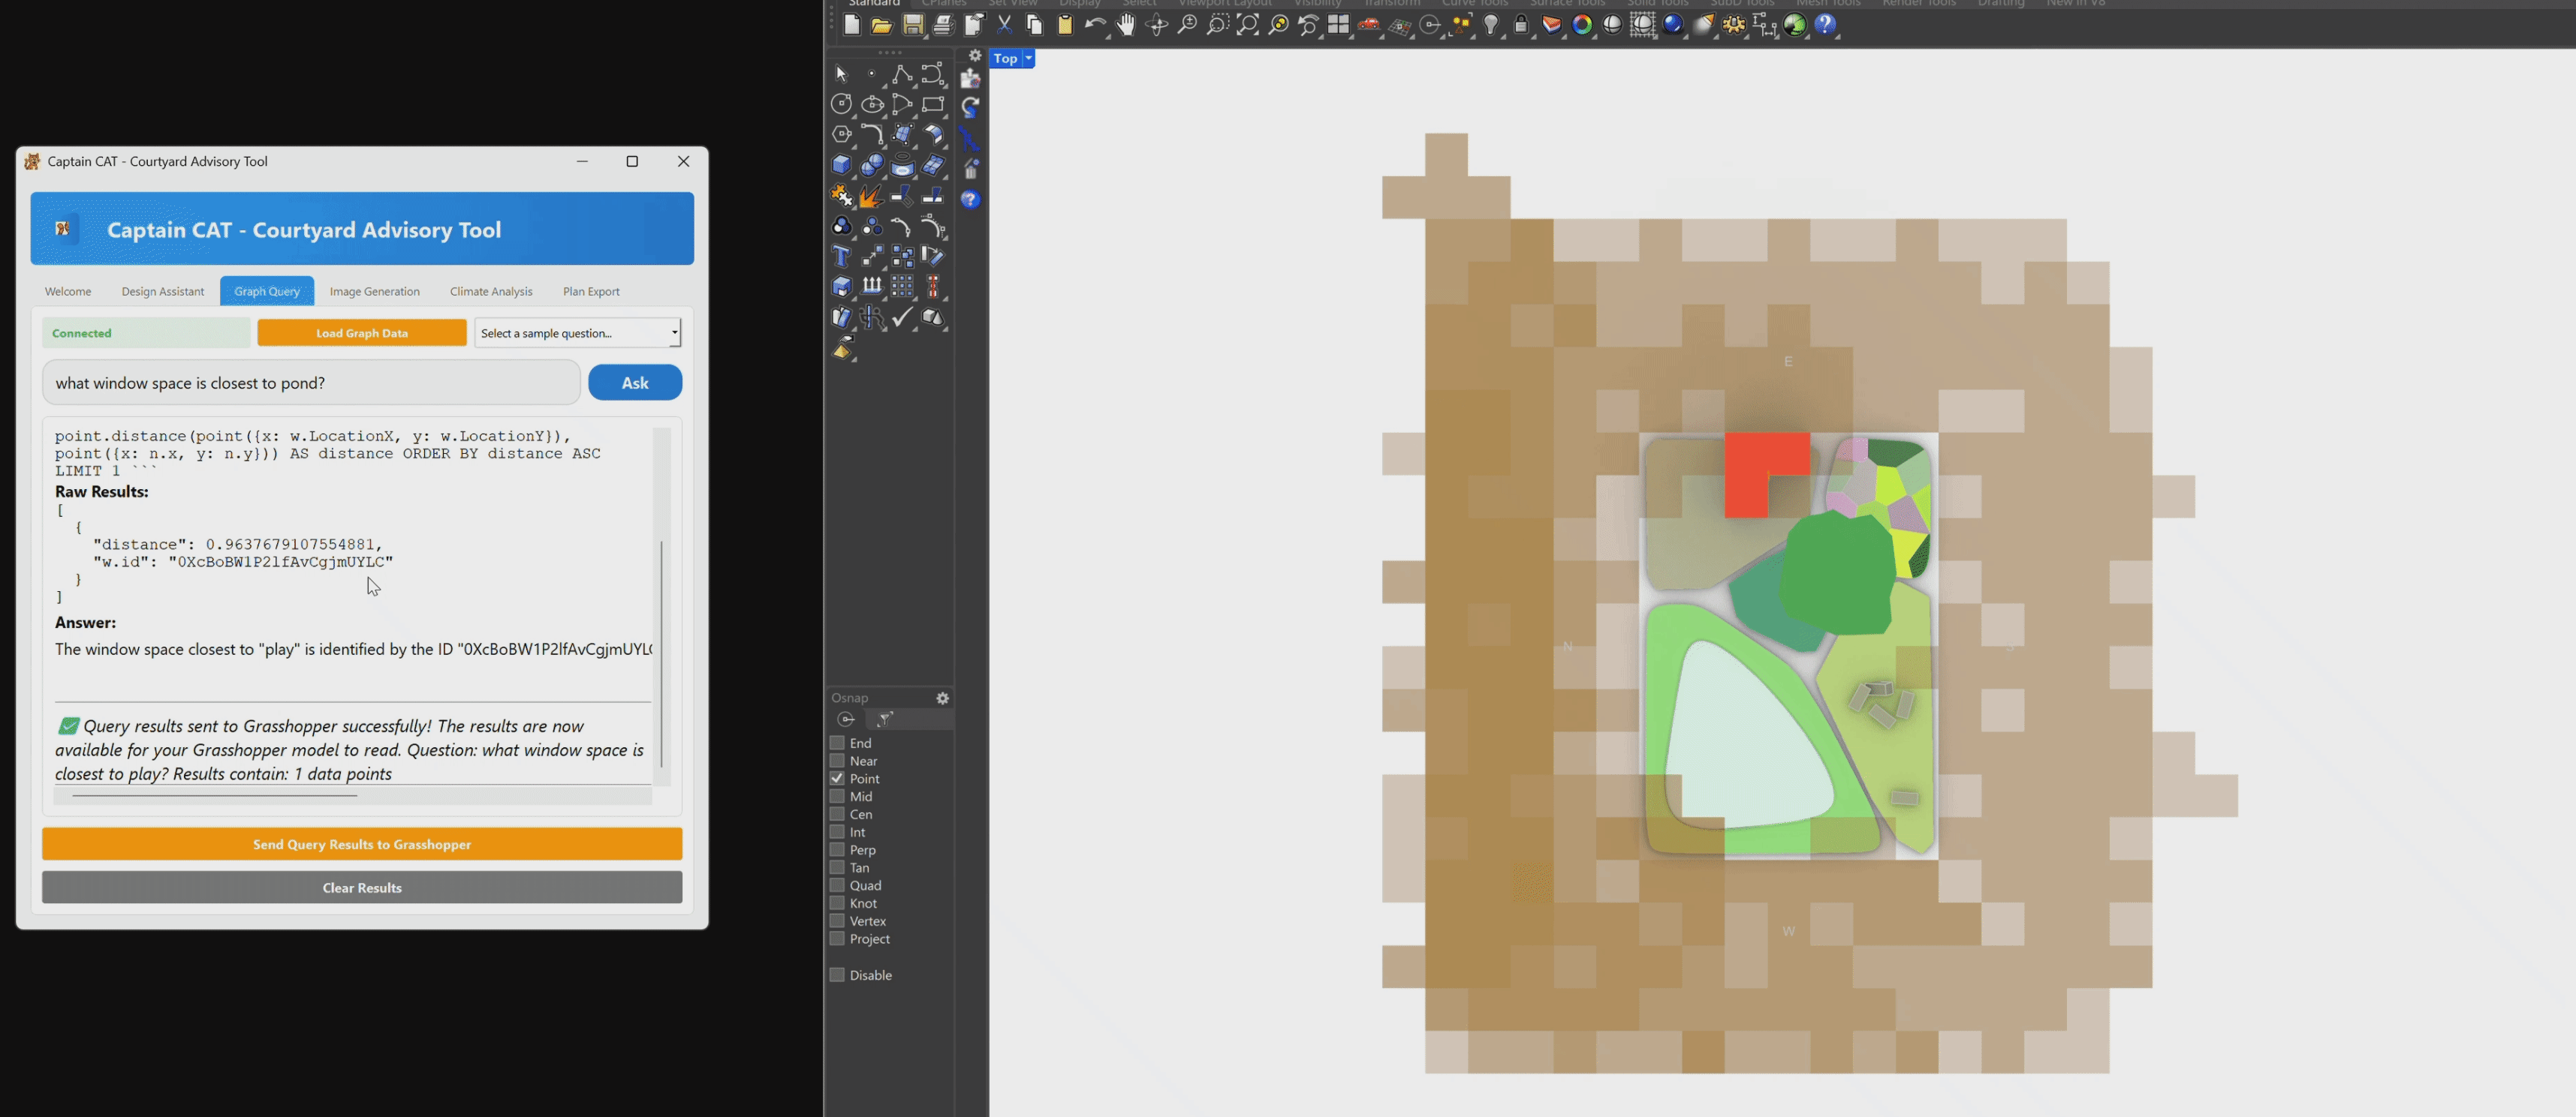Open the Osnap panel gear icon
The height and width of the screenshot is (1117, 2576).
click(x=942, y=698)
